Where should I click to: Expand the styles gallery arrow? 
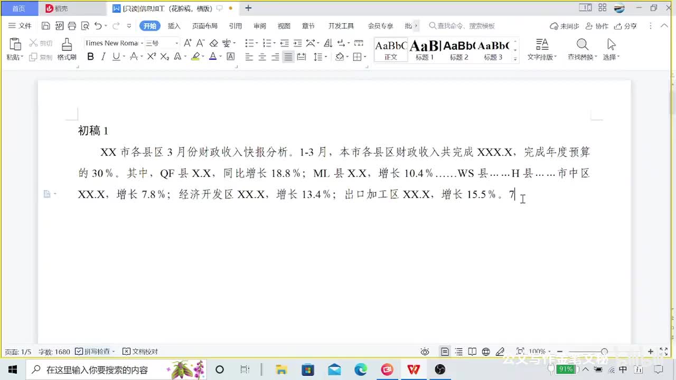tap(515, 60)
